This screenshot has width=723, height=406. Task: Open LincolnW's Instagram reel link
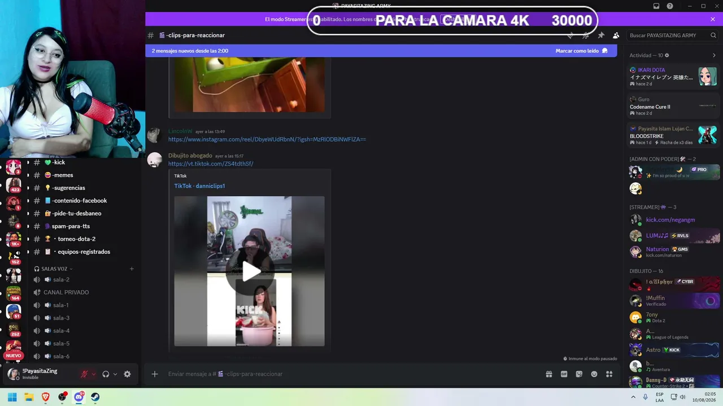tap(267, 139)
